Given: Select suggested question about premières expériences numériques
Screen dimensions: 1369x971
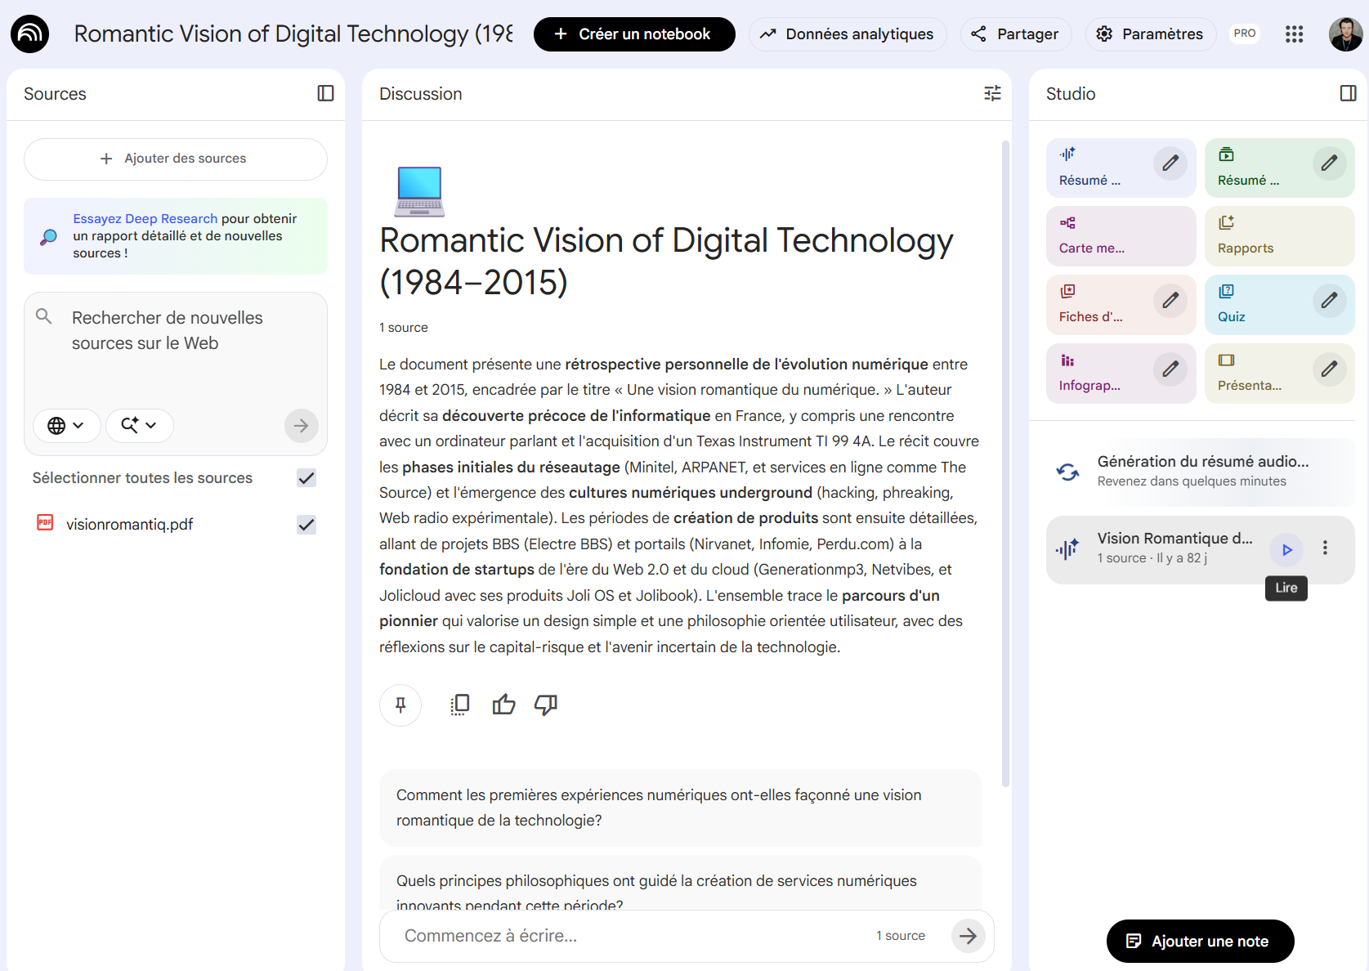Looking at the screenshot, I should click(680, 808).
